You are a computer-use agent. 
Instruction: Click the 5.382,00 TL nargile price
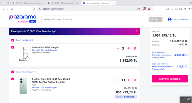(x=128, y=61)
